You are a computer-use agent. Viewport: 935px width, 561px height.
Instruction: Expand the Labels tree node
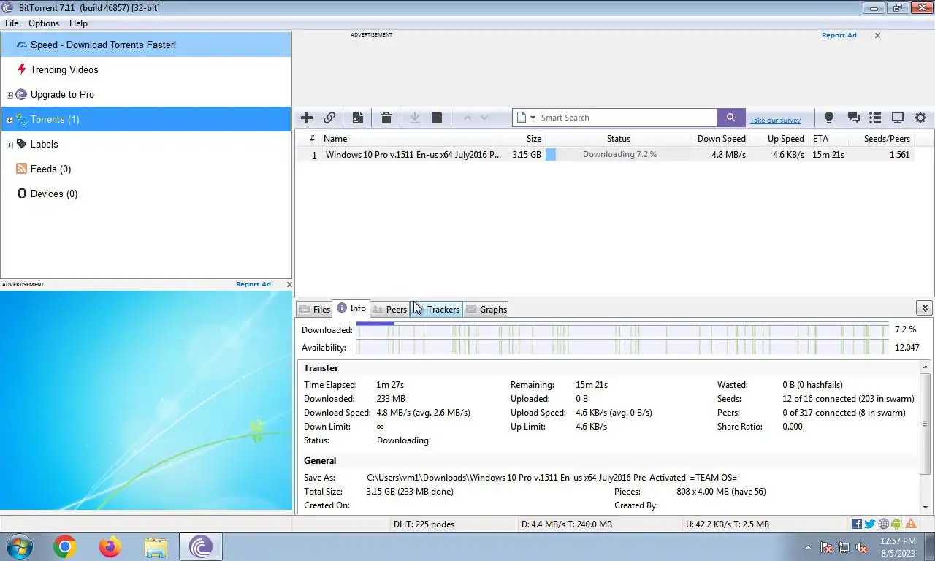9,145
